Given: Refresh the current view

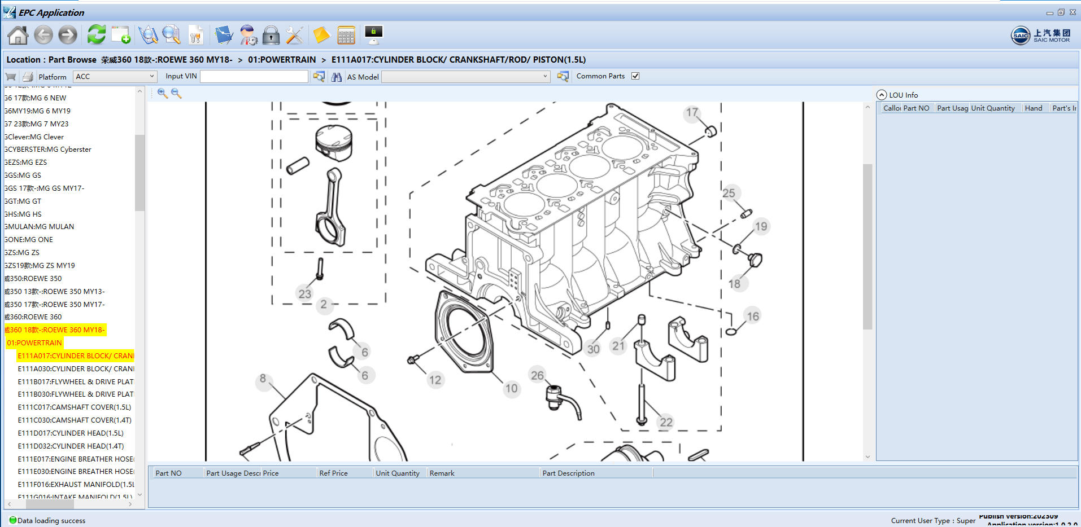Looking at the screenshot, I should tap(95, 35).
